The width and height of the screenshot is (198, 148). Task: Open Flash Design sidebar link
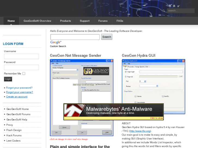point(14,130)
